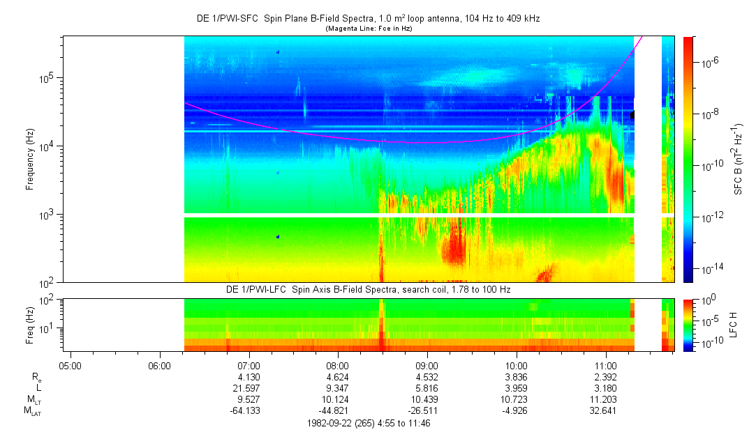The width and height of the screenshot is (756, 432).
Task: Click the 09:00 time axis label
Action: click(427, 366)
